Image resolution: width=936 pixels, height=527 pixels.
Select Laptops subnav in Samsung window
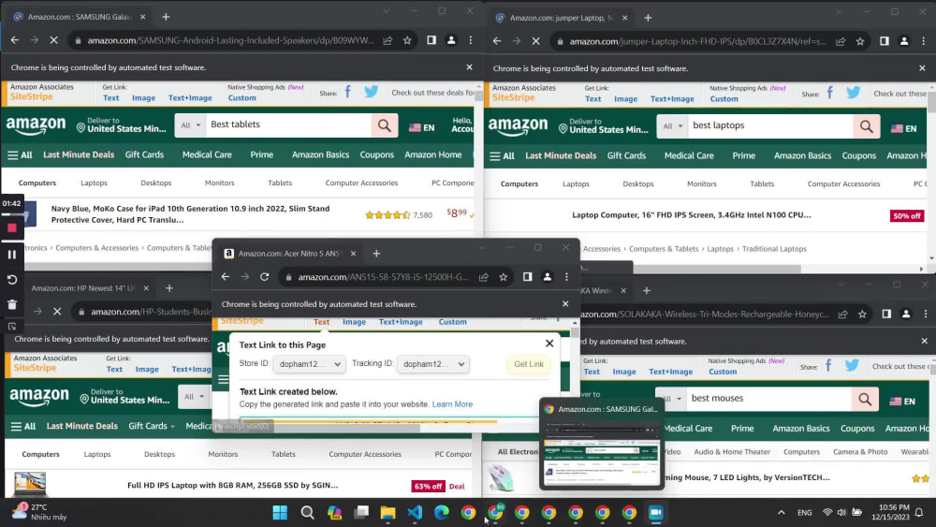94,183
